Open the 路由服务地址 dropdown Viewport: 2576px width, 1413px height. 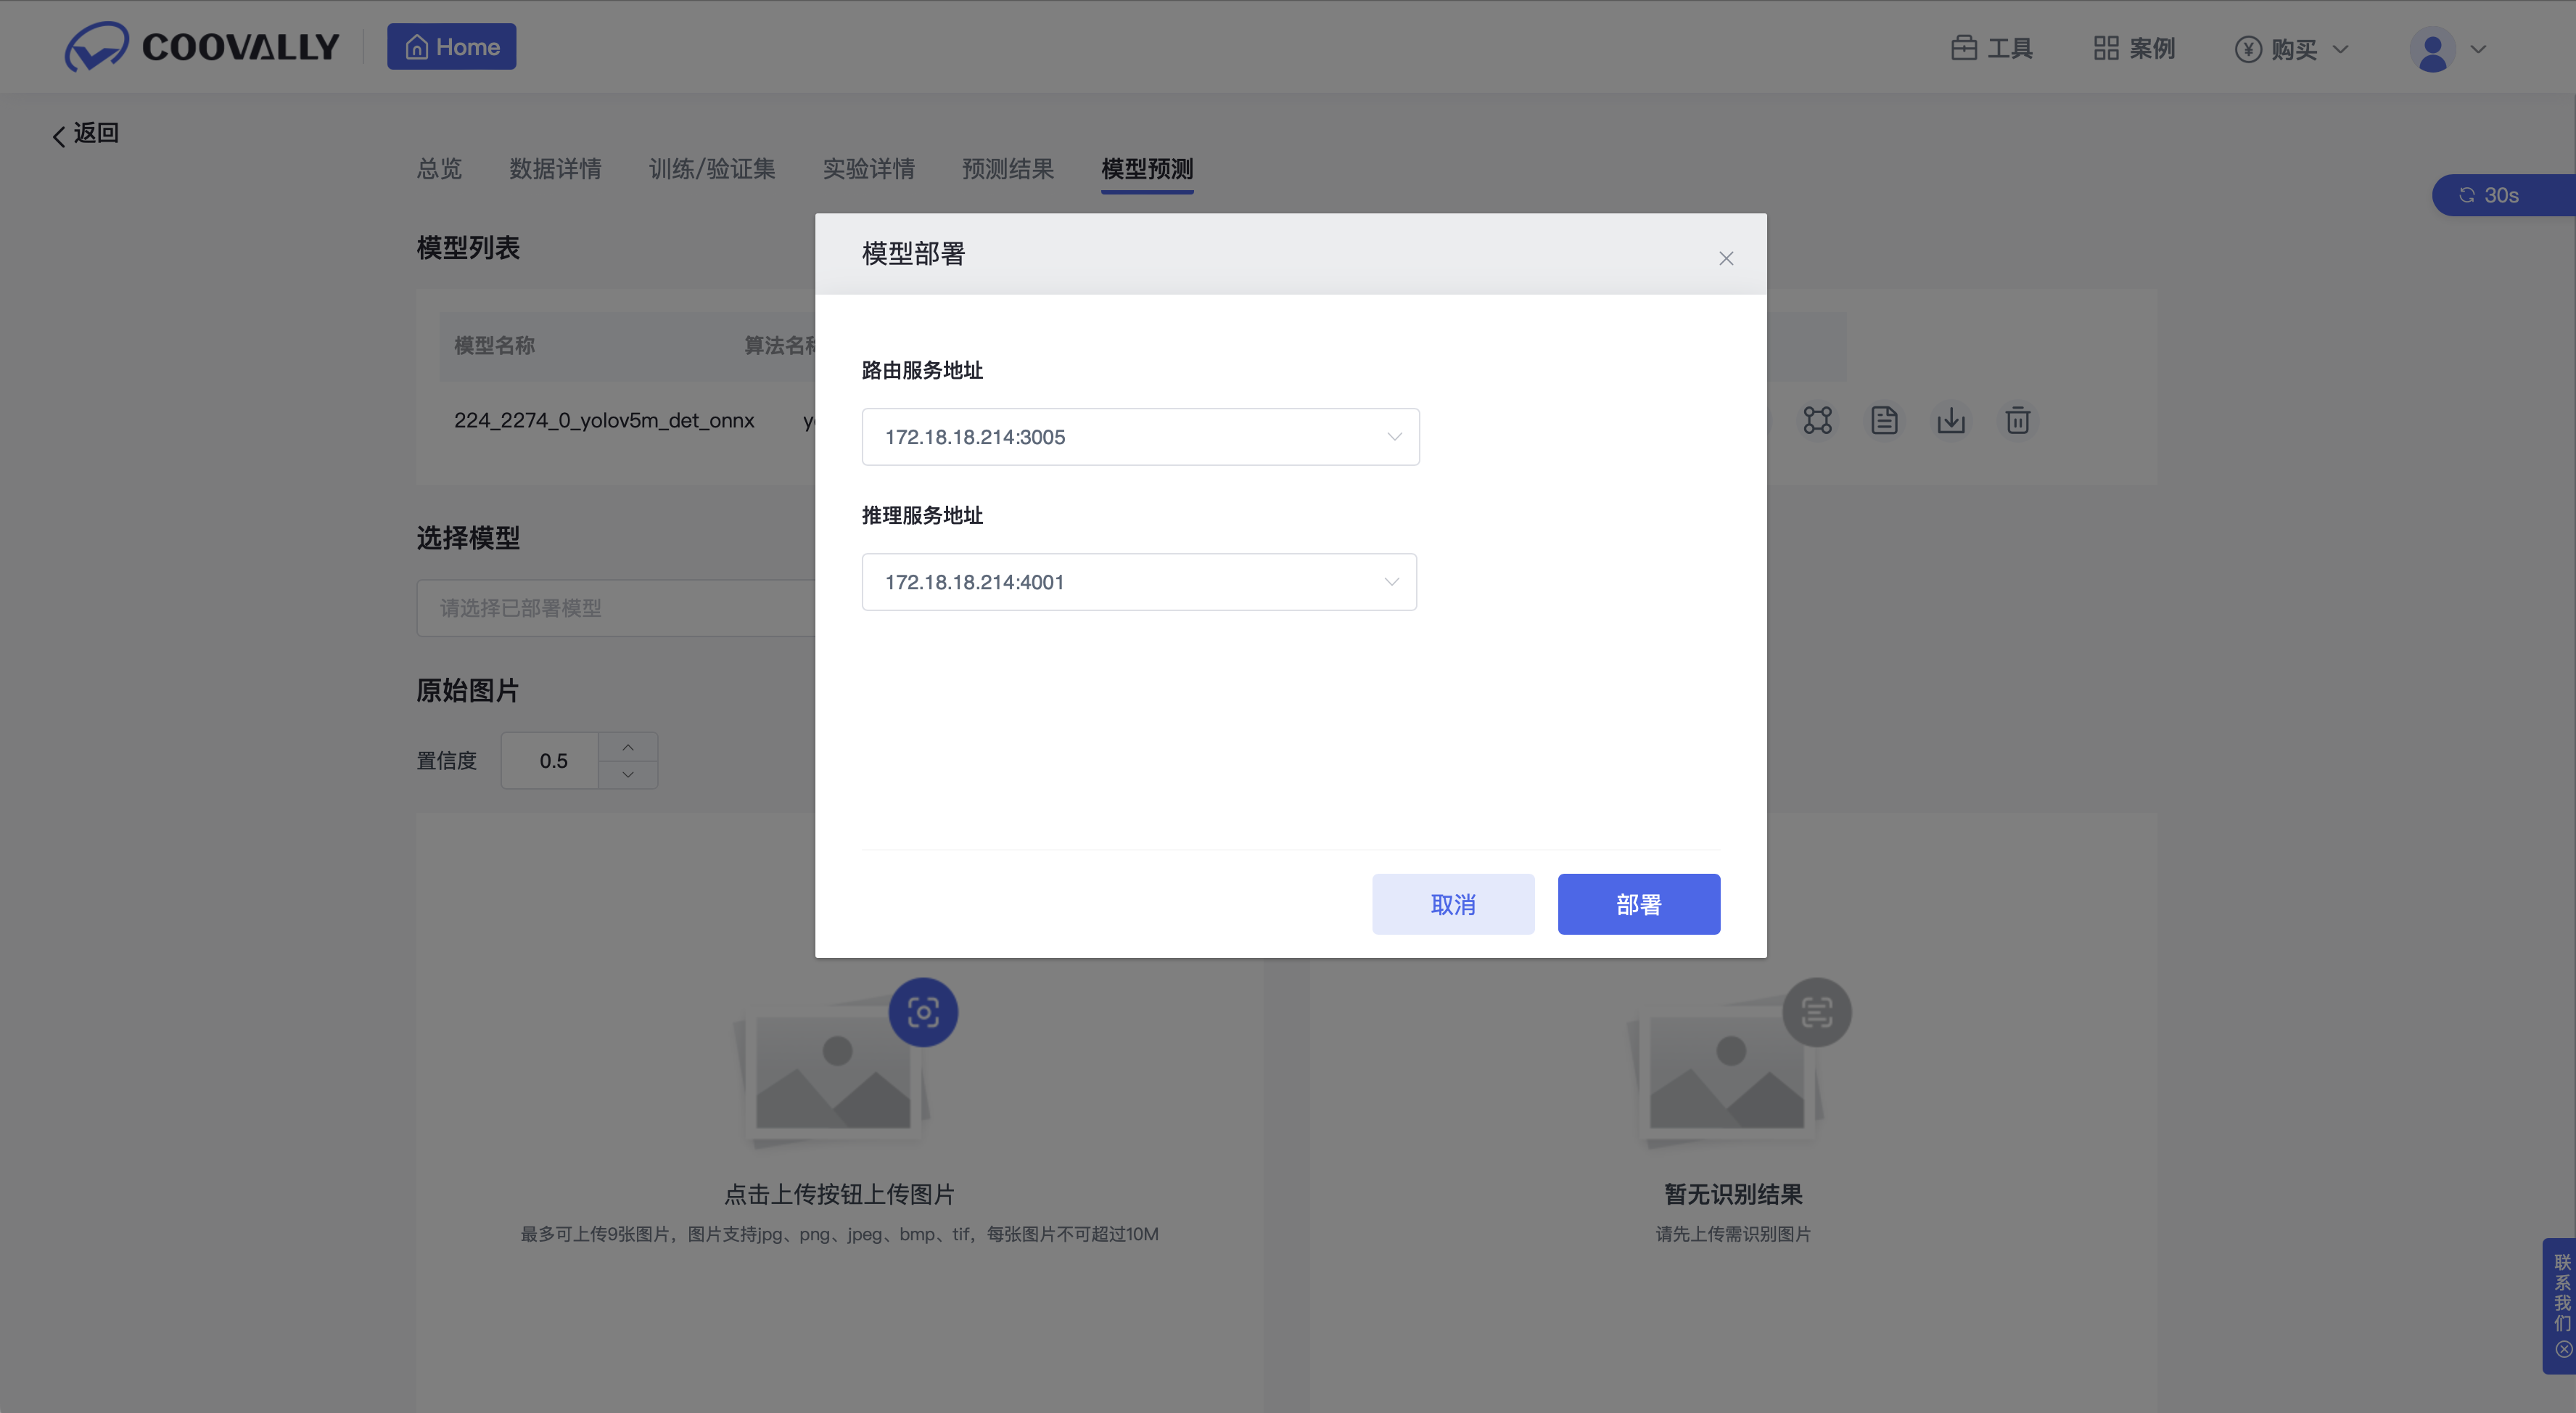click(1140, 436)
